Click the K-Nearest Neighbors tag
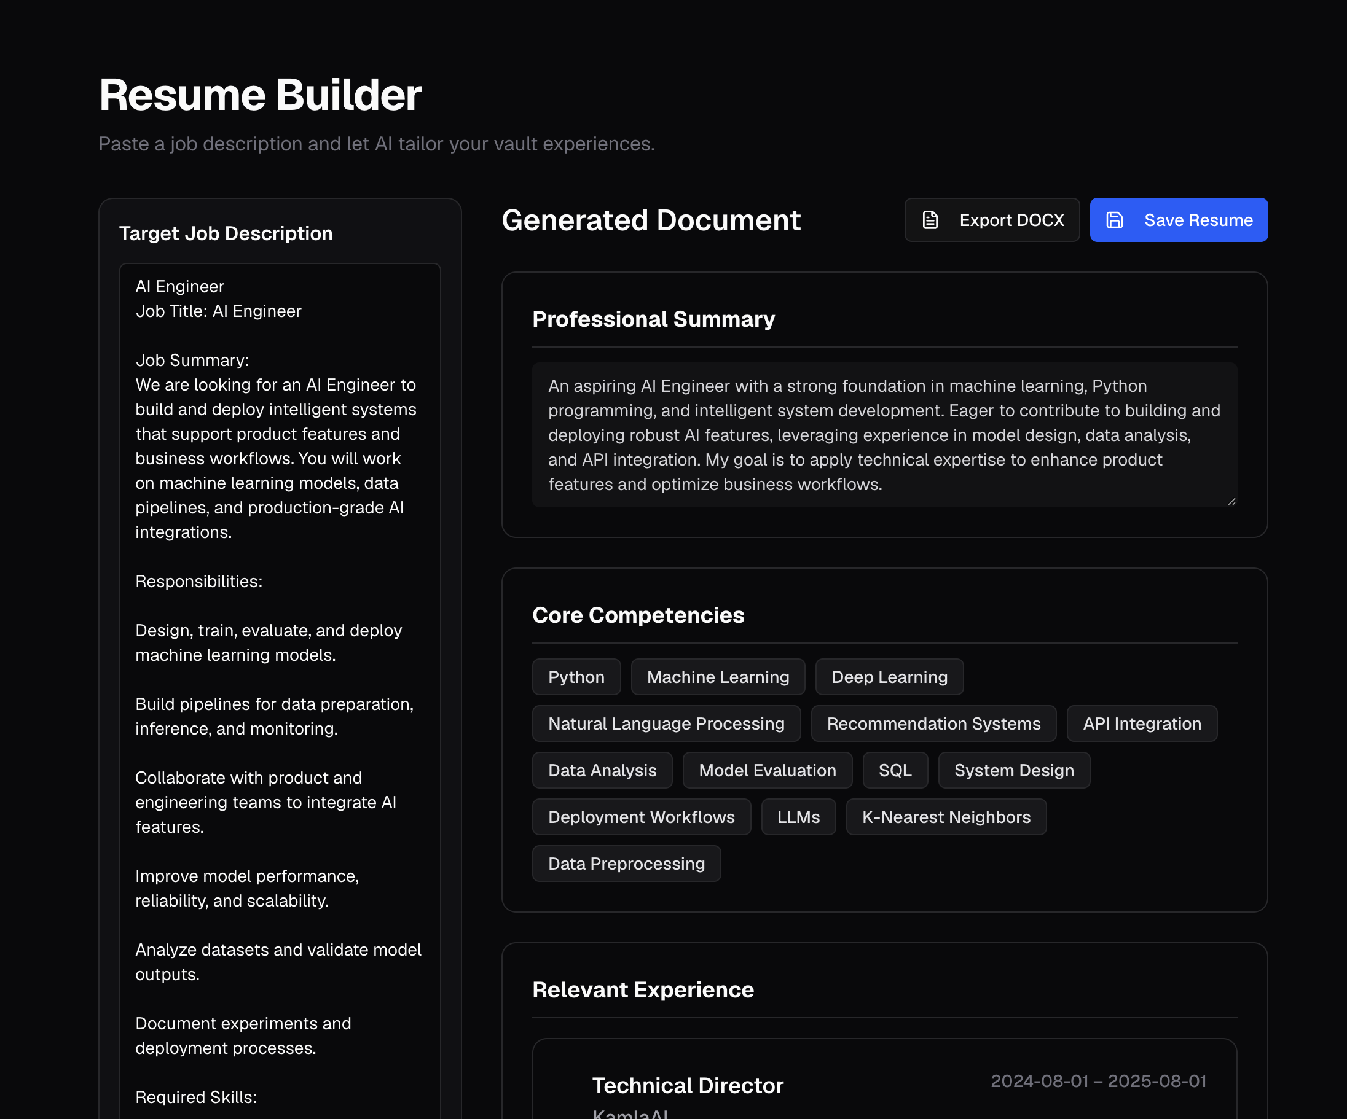This screenshot has height=1119, width=1347. (946, 817)
